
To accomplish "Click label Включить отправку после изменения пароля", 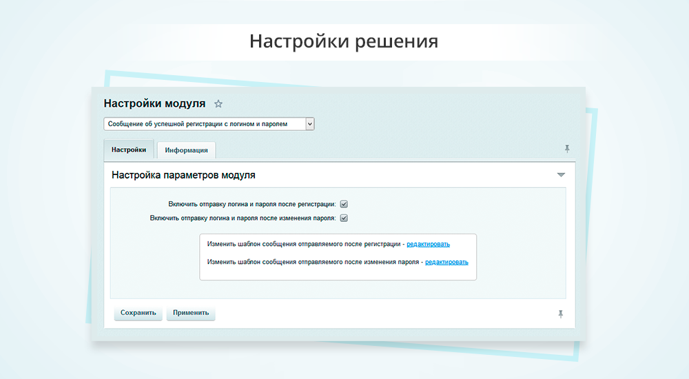I will coord(243,218).
